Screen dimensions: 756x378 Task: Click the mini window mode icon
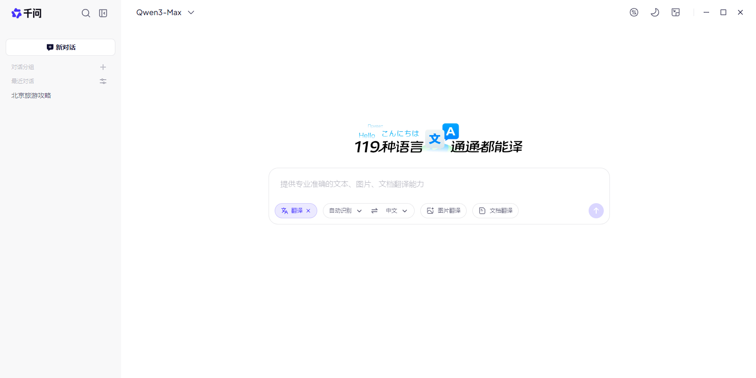click(676, 13)
